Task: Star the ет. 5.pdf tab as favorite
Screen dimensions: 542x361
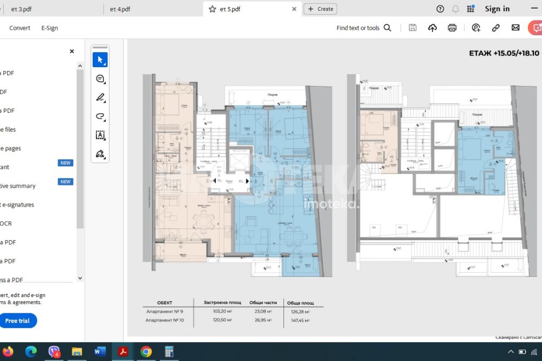Action: coord(212,9)
